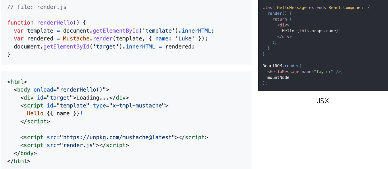Click the opening '<html>' tag
The width and height of the screenshot is (388, 169).
(x=17, y=82)
